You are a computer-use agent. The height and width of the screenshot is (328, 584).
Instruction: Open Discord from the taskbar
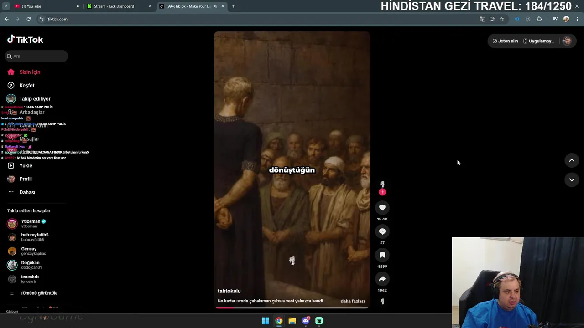[306, 321]
